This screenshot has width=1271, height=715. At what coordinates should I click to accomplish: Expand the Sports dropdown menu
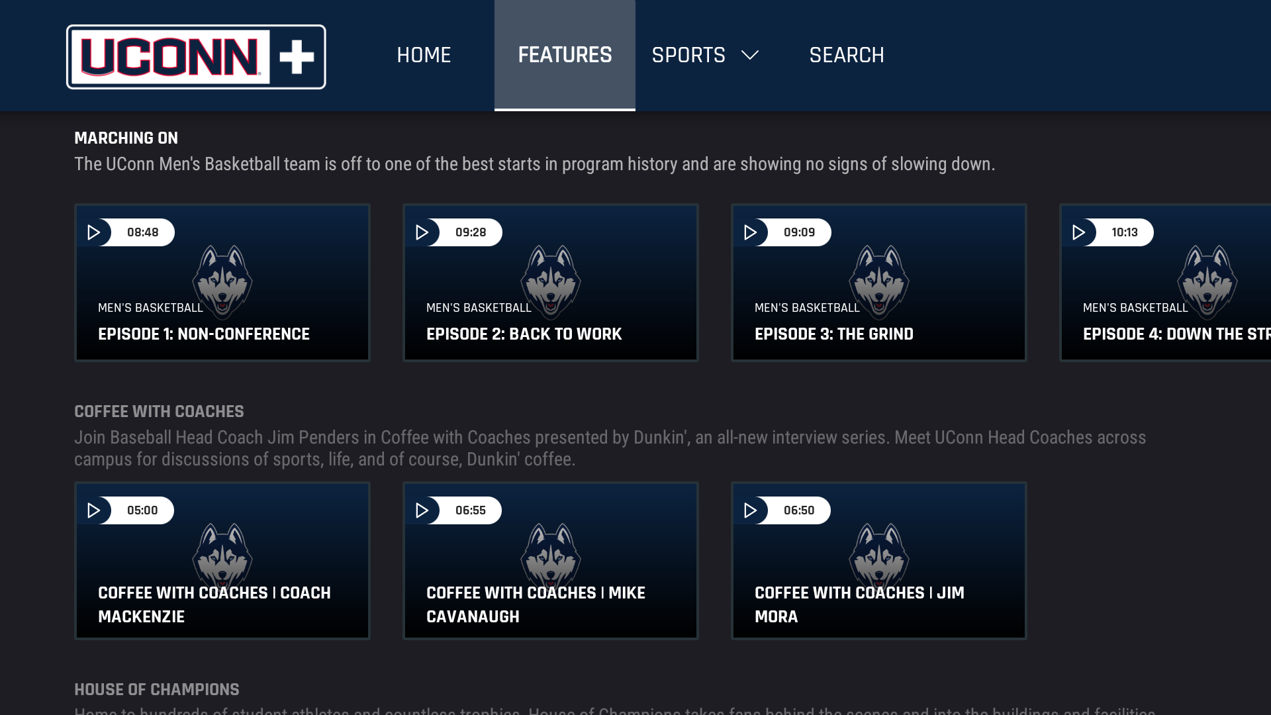coord(704,56)
